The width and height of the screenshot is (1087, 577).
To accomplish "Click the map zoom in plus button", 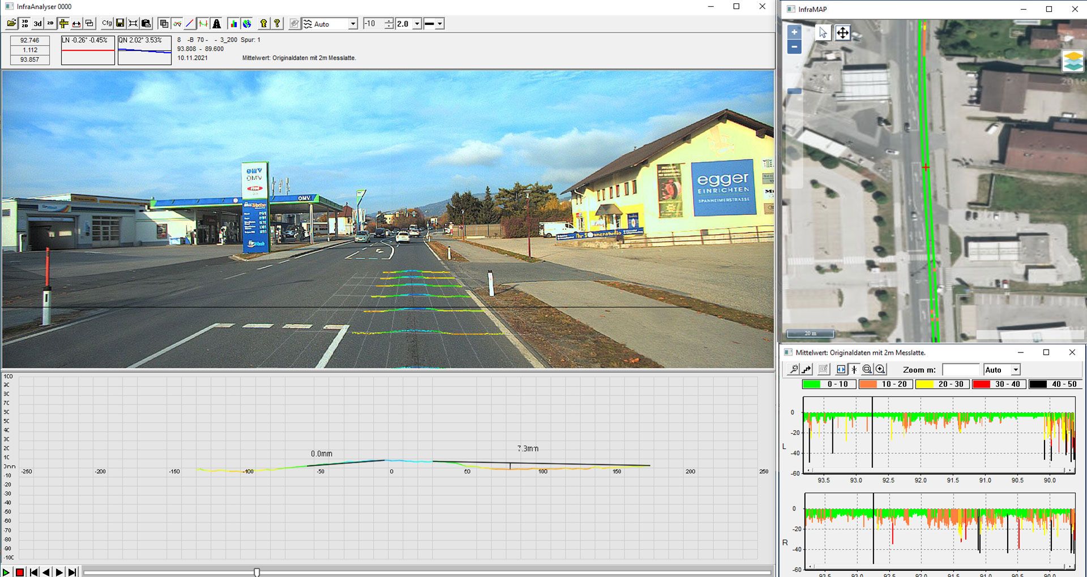I will (x=794, y=32).
